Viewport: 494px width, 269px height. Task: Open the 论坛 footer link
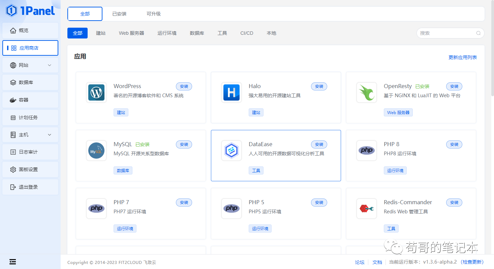tap(360, 262)
